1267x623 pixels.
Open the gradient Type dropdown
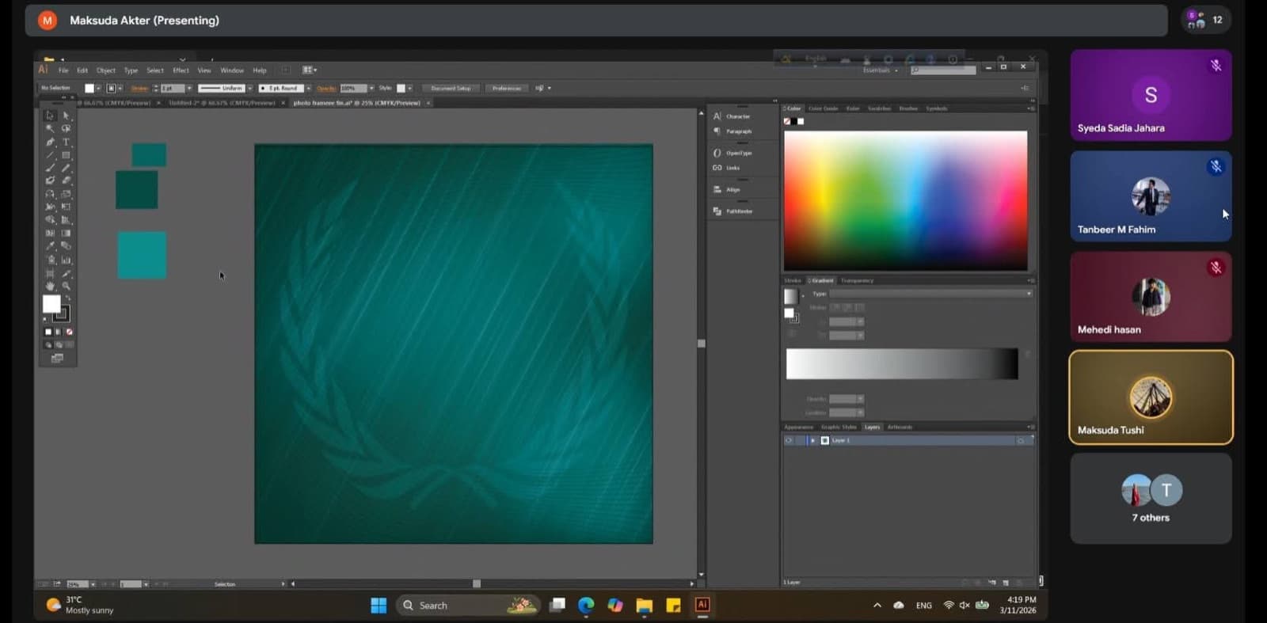pyautogui.click(x=930, y=294)
